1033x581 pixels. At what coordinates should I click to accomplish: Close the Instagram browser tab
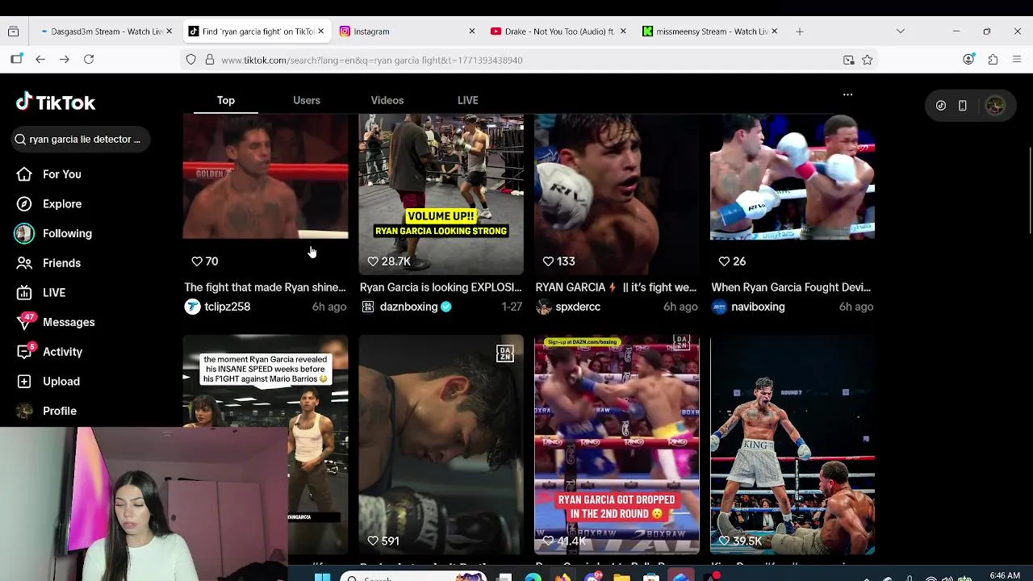pyautogui.click(x=472, y=31)
